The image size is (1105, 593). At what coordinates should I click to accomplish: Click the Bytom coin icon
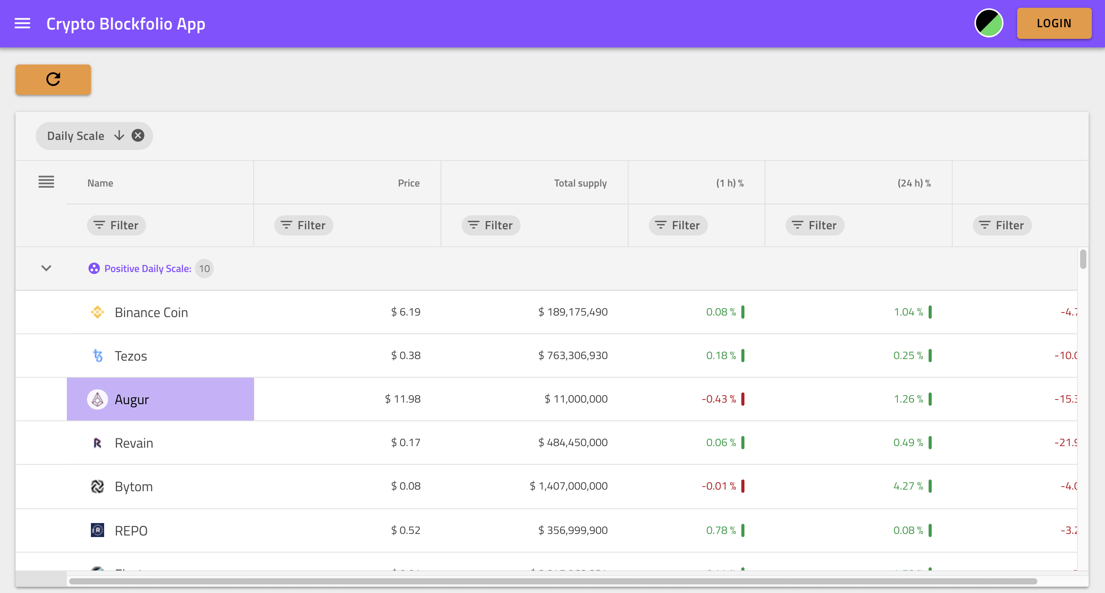(98, 486)
